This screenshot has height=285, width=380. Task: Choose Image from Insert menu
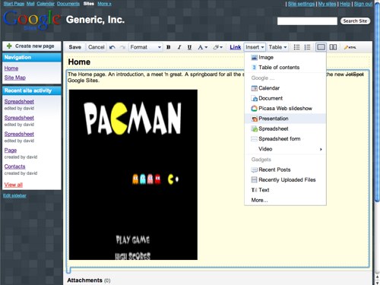(x=285, y=58)
